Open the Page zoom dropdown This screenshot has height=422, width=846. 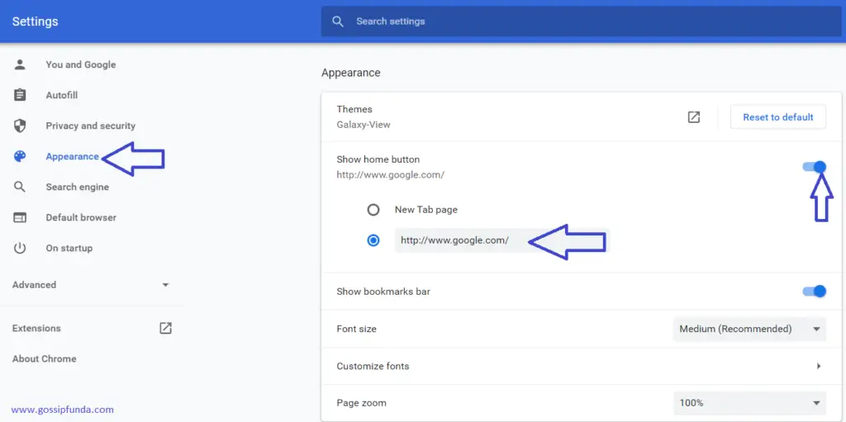pyautogui.click(x=749, y=403)
